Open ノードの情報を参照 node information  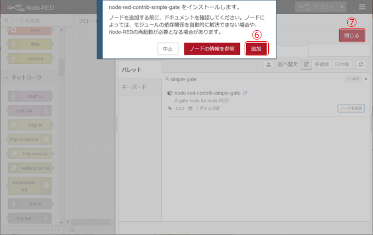point(212,49)
